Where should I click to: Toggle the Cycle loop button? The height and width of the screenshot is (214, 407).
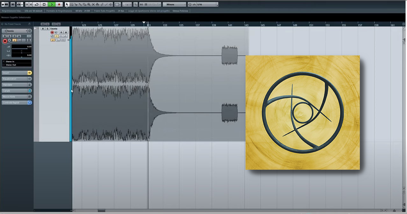(37, 4)
